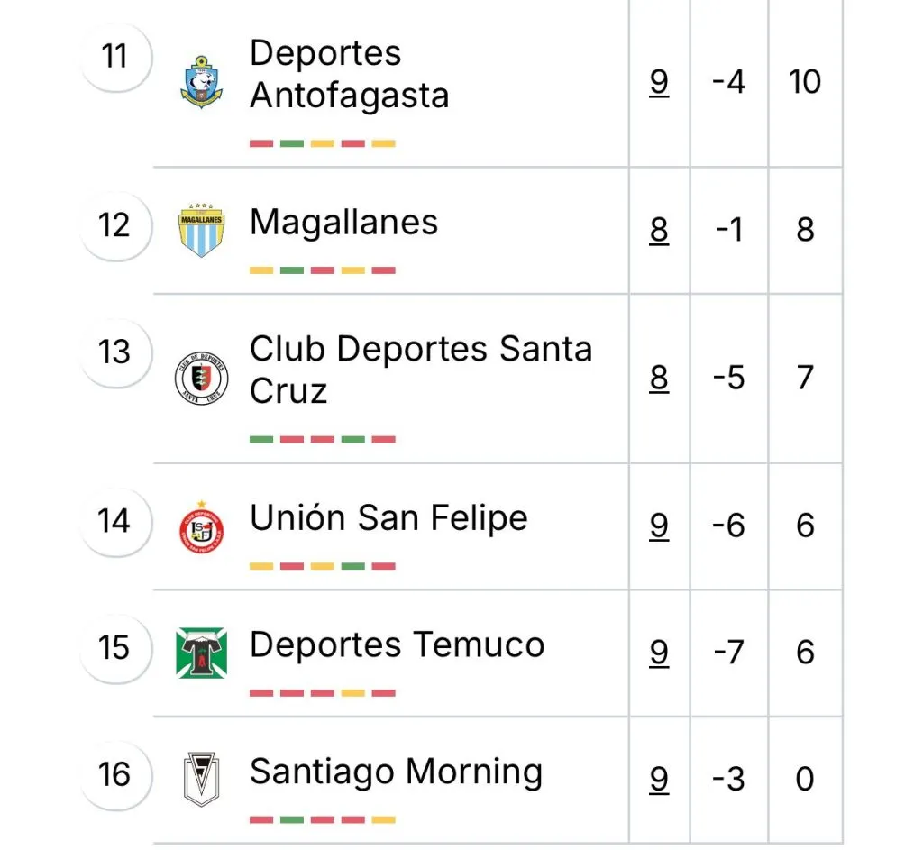This screenshot has width=923, height=850.
Task: Click position badge number 11
Action: tap(114, 56)
